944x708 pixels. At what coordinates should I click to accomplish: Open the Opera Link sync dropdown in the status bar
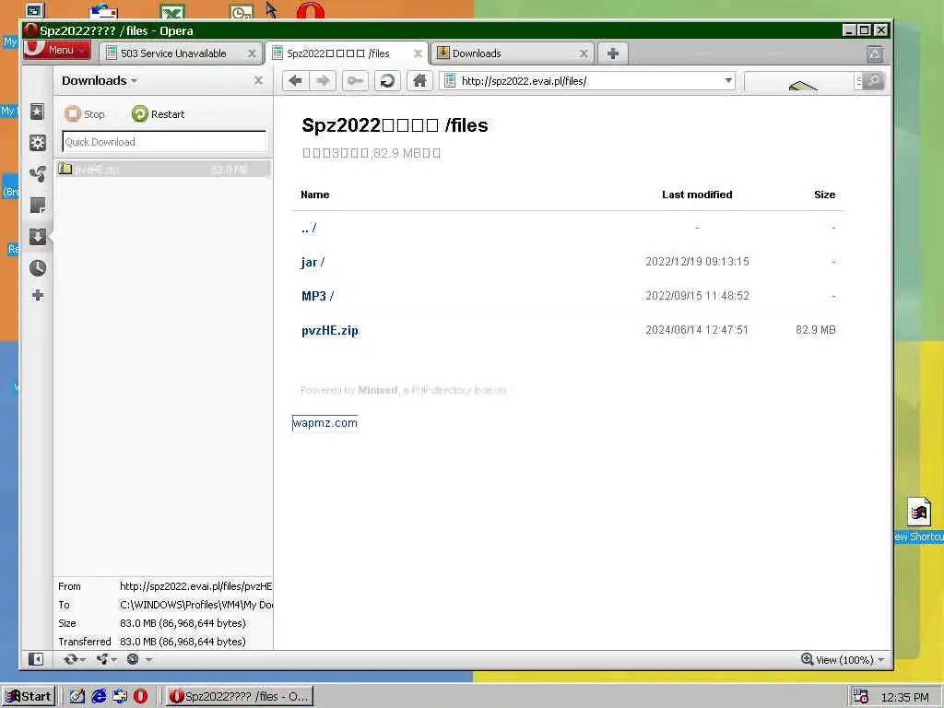point(74,659)
